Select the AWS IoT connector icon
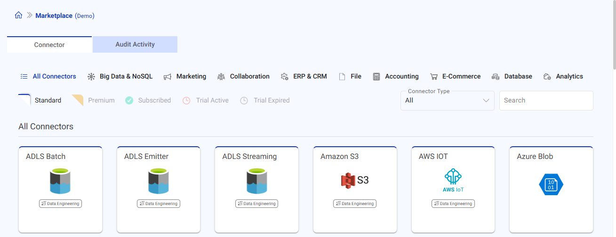 (453, 181)
